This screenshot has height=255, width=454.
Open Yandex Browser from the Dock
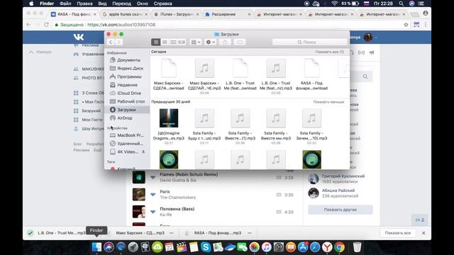(327, 247)
